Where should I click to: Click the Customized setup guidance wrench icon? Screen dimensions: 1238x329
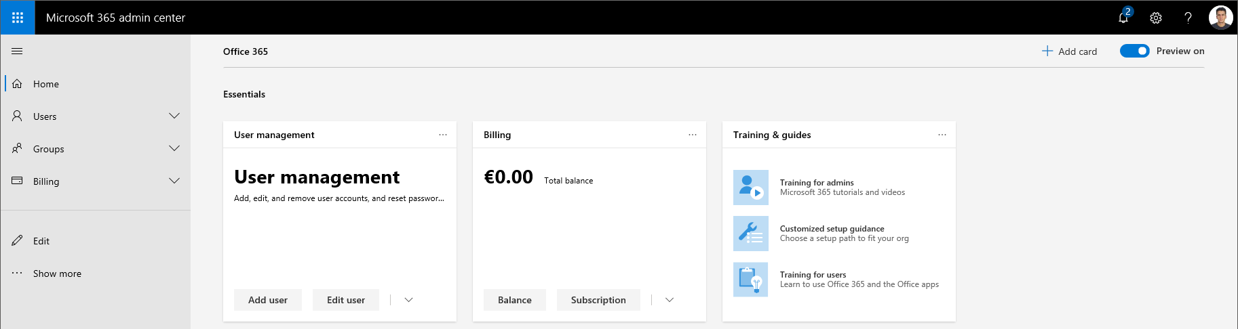click(751, 234)
